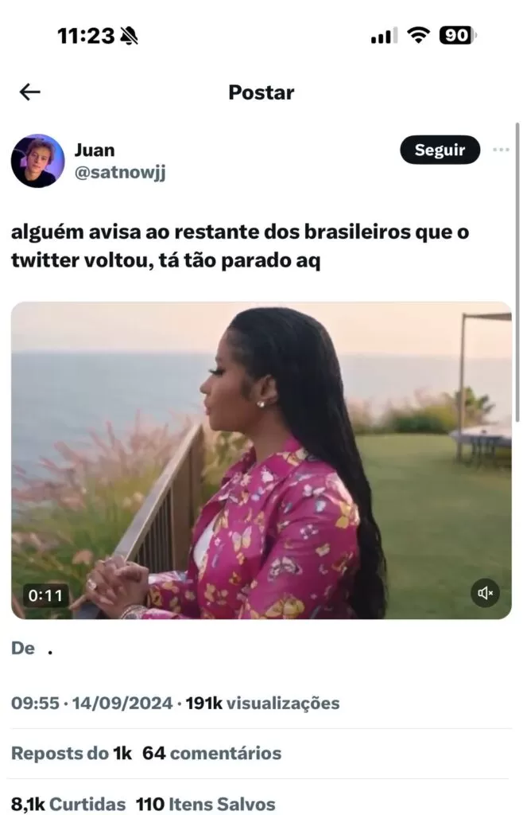This screenshot has height=815, width=523.
Task: Open the three-dot more options menu
Action: [501, 150]
